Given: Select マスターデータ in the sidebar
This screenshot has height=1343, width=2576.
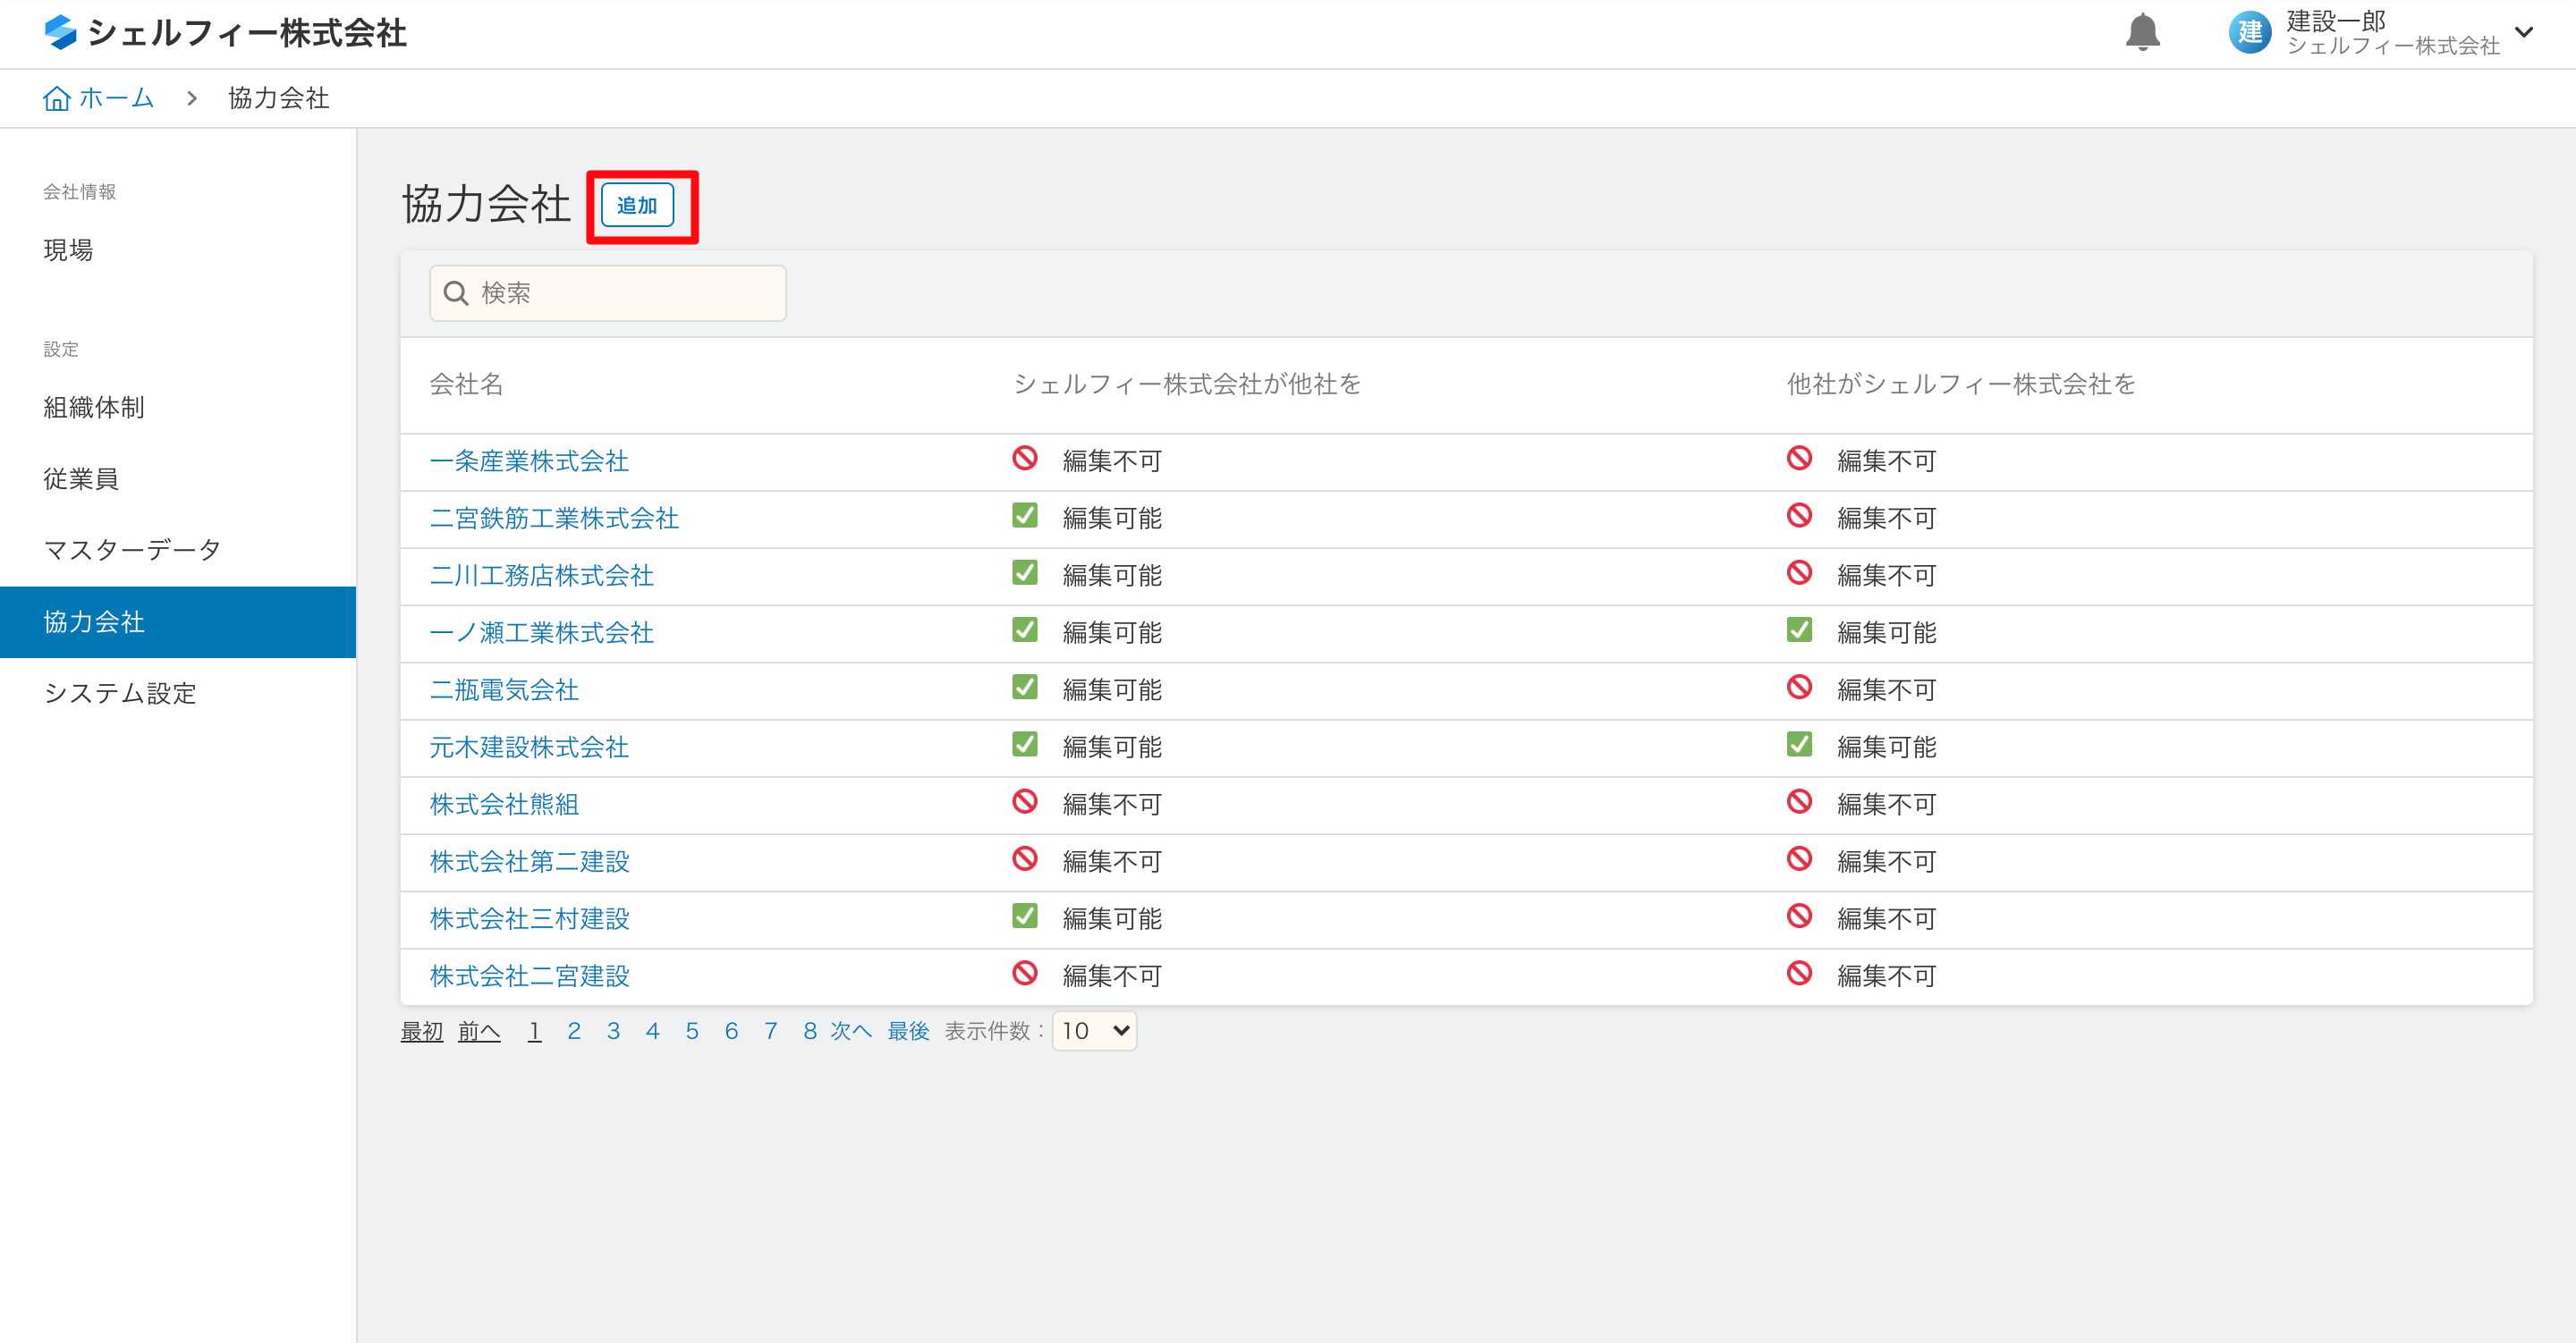Looking at the screenshot, I should pyautogui.click(x=132, y=550).
